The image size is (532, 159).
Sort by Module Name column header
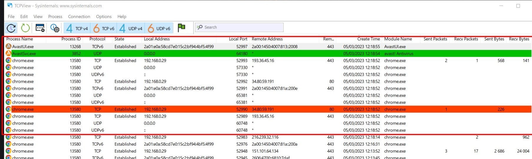(x=398, y=39)
